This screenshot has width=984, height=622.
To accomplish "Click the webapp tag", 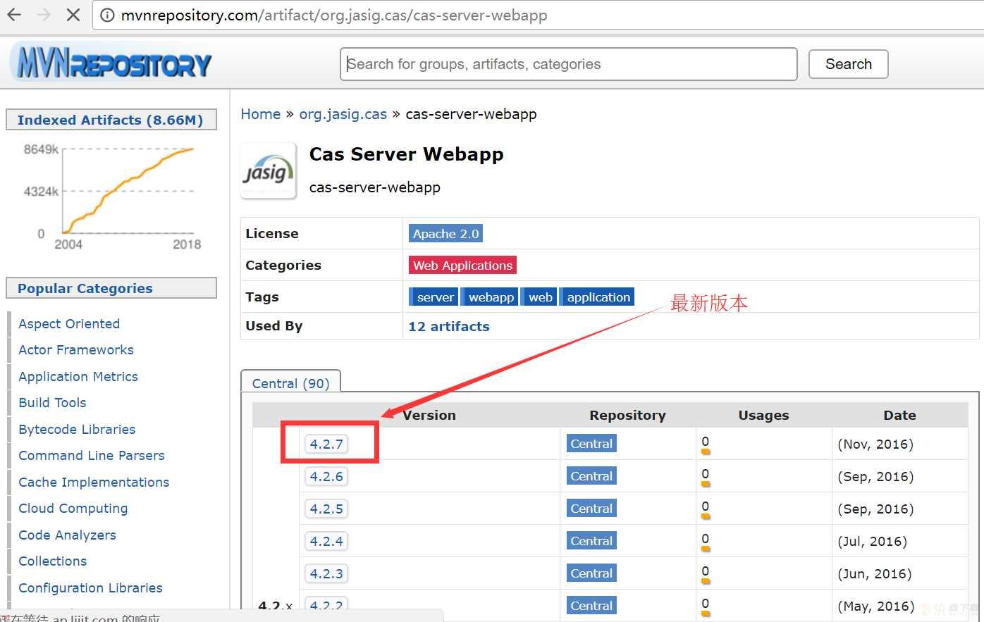I will click(491, 297).
